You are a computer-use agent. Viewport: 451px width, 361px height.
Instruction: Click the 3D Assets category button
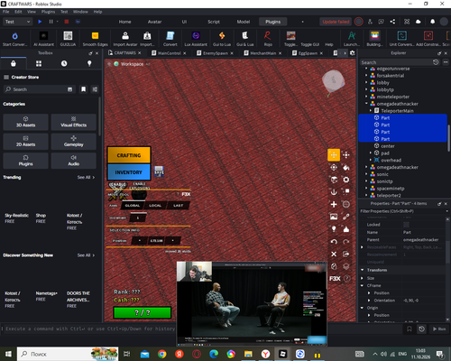(25, 122)
